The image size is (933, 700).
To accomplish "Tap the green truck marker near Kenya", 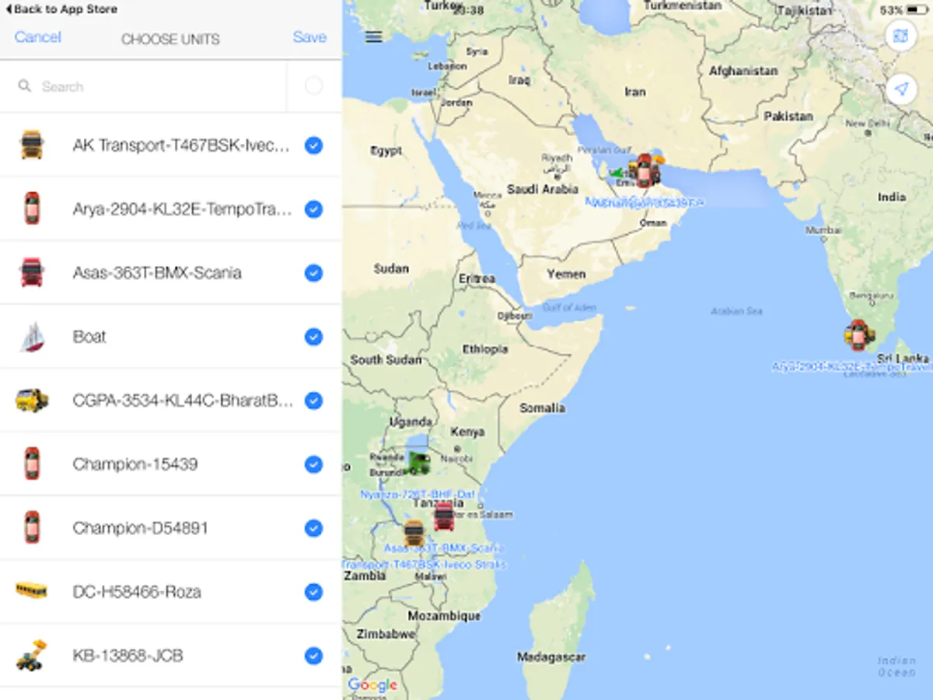I will tap(418, 462).
